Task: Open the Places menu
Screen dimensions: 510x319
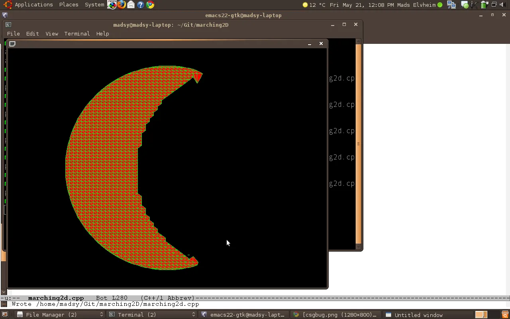Action: click(x=69, y=5)
